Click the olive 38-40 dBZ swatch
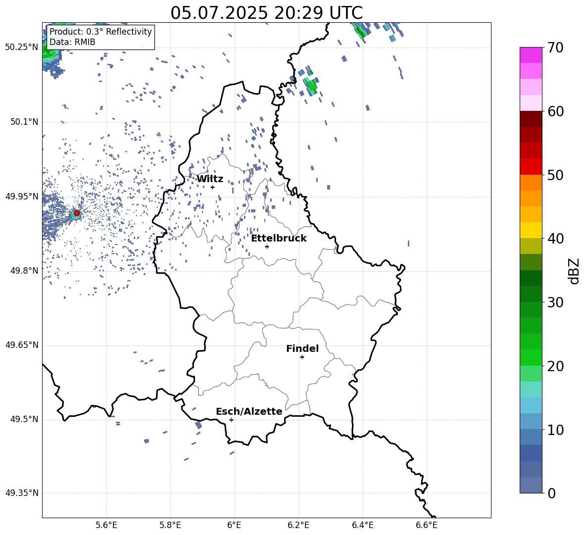The width and height of the screenshot is (586, 535). 531,246
